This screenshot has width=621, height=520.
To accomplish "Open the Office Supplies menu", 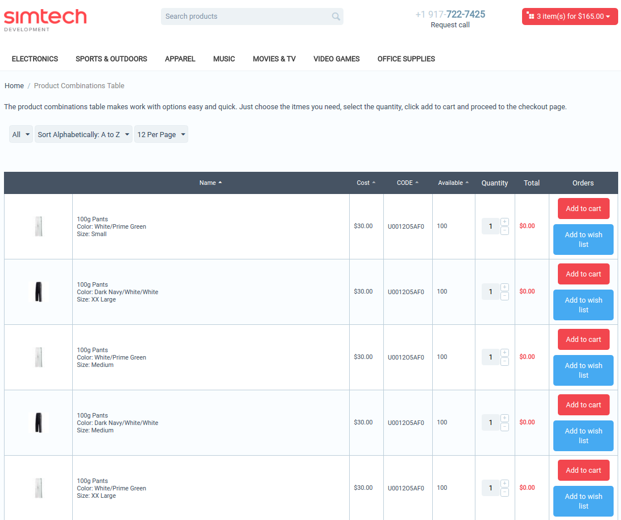I will point(406,59).
